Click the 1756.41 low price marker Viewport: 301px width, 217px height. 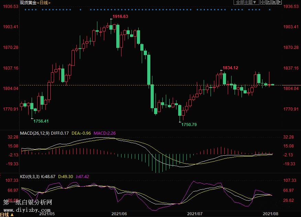coord(41,121)
